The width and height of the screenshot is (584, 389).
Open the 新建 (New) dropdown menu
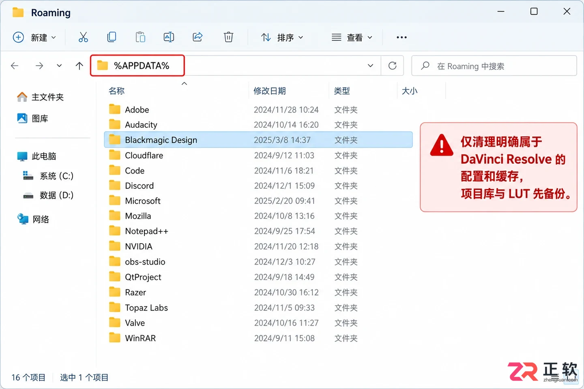pyautogui.click(x=34, y=37)
